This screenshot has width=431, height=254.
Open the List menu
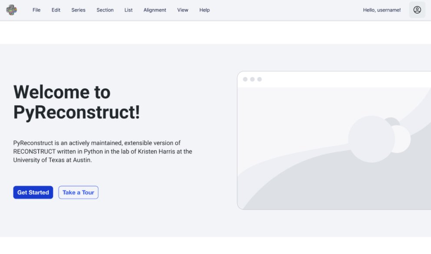pyautogui.click(x=128, y=10)
